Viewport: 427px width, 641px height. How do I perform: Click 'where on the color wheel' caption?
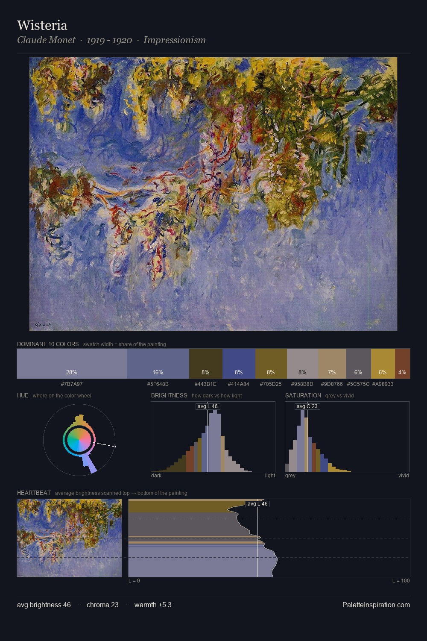pyautogui.click(x=62, y=395)
